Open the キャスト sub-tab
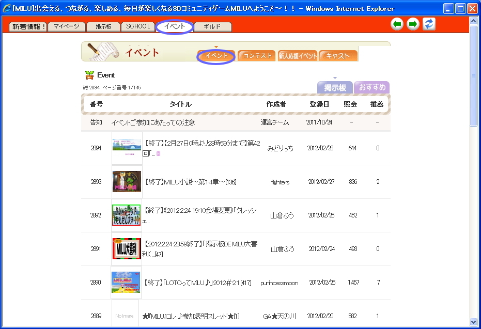This screenshot has height=329, width=481. [338, 56]
